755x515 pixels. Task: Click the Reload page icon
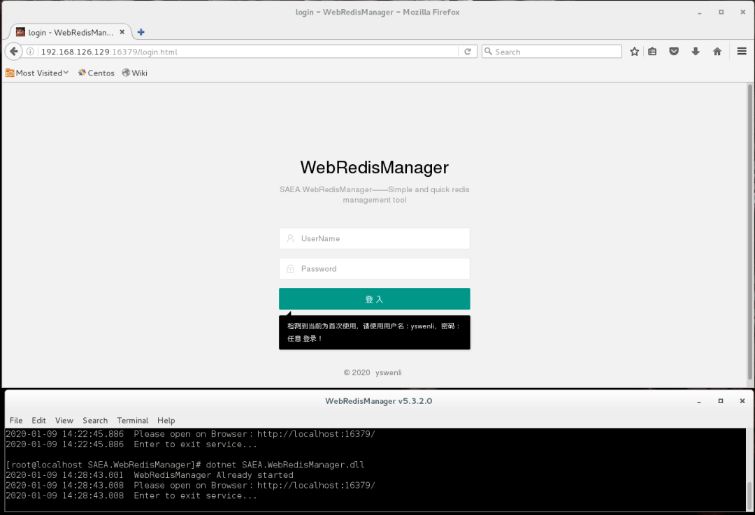[468, 51]
